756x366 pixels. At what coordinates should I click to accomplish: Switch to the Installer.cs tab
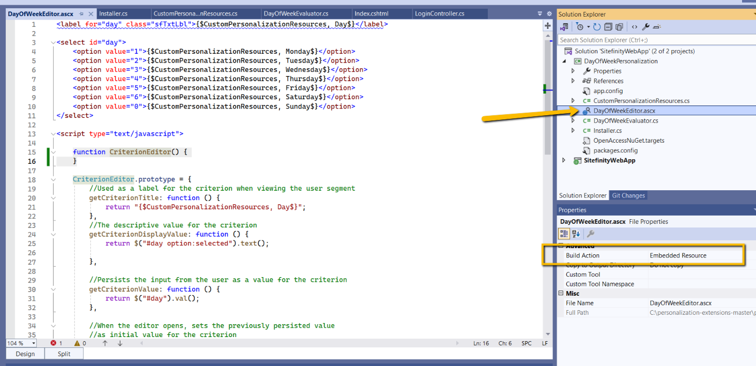[113, 14]
